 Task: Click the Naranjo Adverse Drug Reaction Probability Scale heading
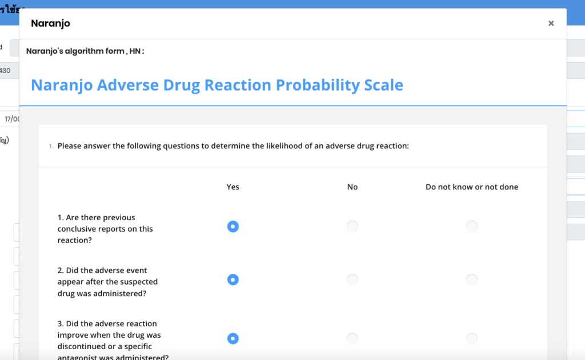point(217,85)
